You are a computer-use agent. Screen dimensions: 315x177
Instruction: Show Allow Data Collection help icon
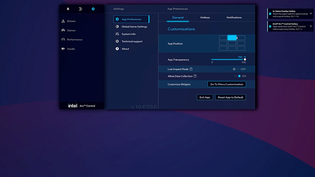[195, 76]
